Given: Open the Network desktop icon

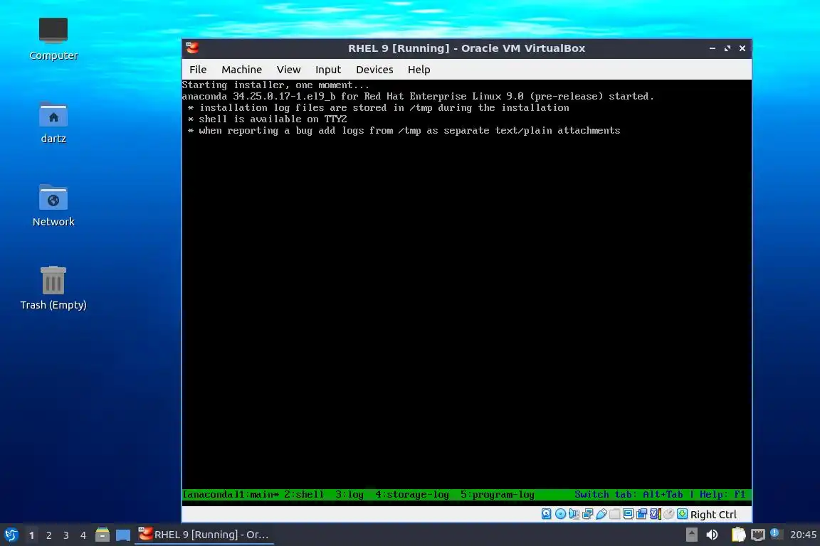Looking at the screenshot, I should 53,205.
